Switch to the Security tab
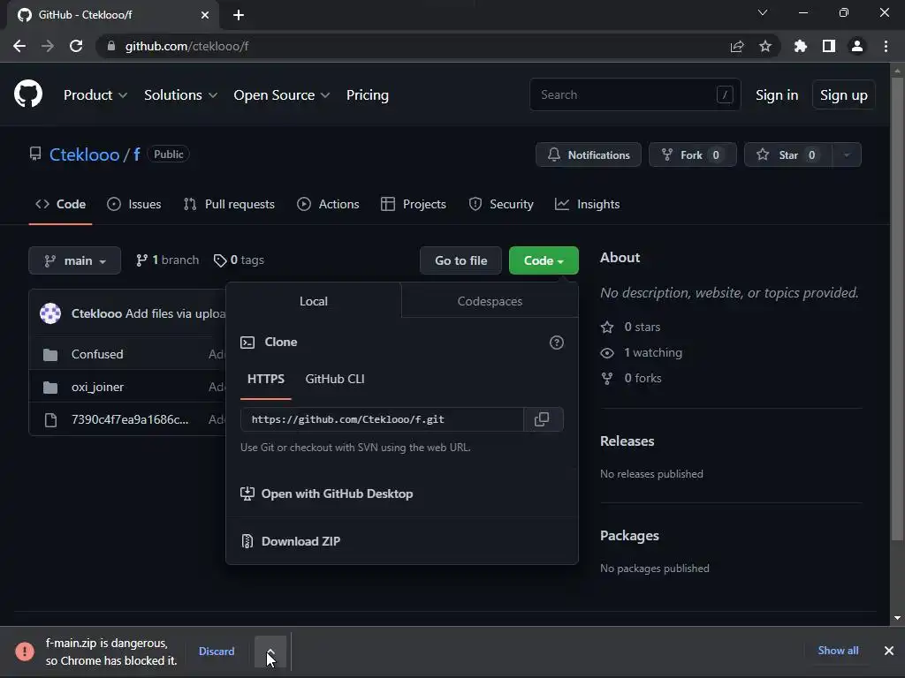 pos(501,204)
